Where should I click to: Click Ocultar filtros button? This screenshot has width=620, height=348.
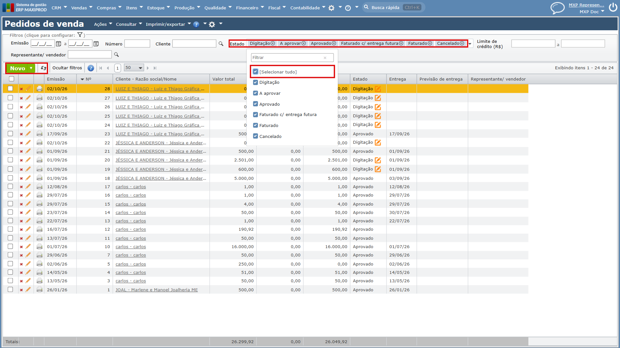(x=67, y=68)
